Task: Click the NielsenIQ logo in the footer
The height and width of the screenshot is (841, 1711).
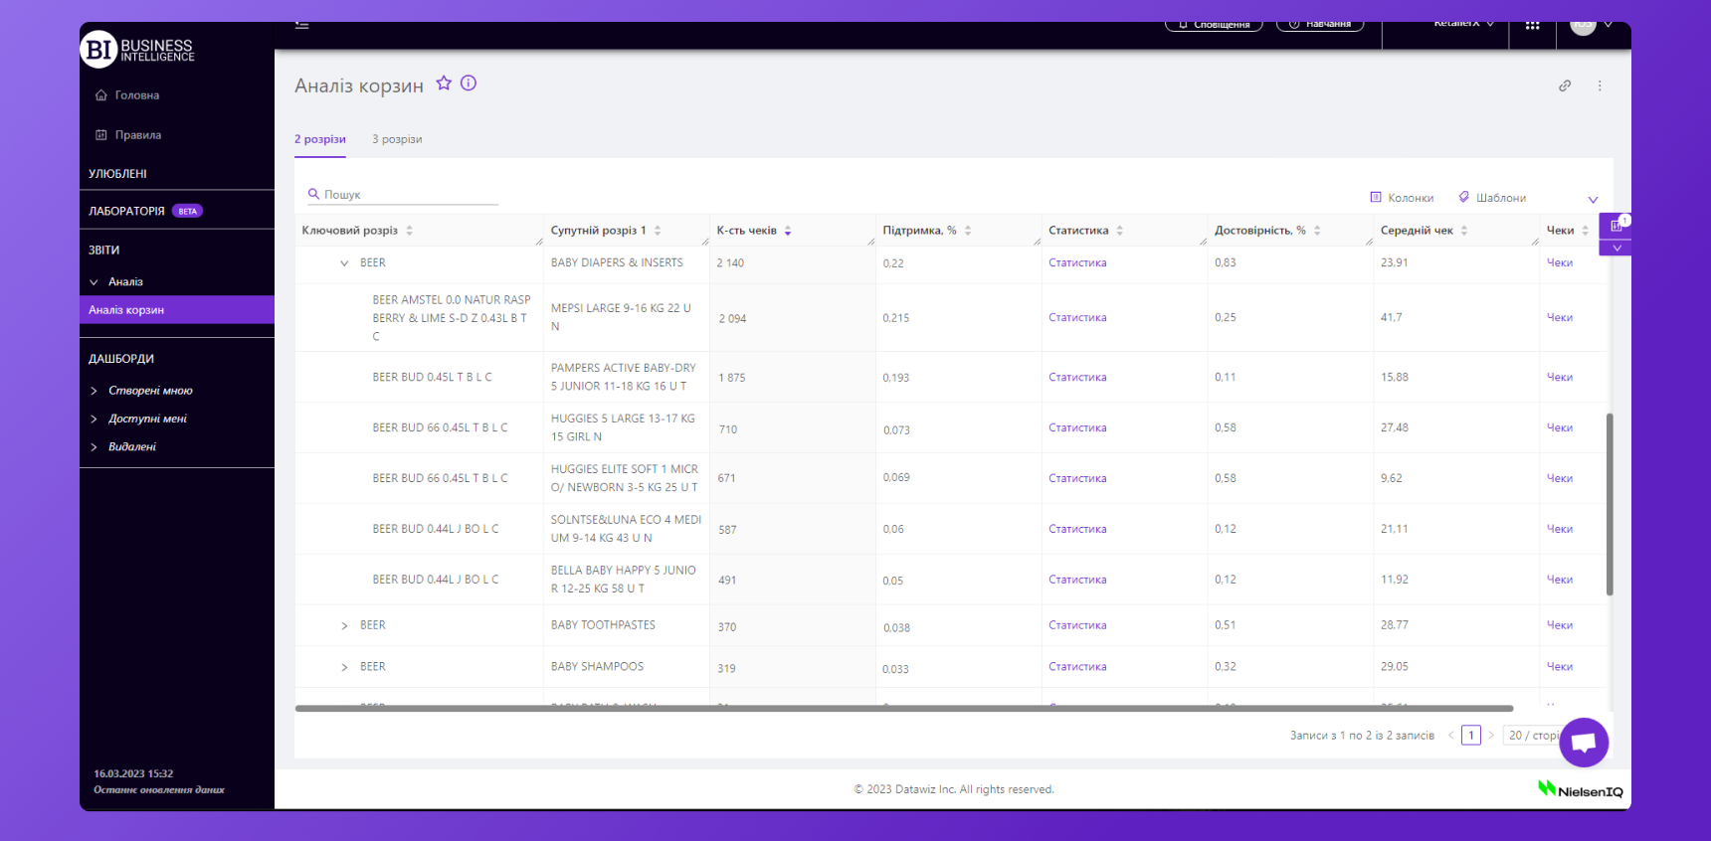Action: click(x=1580, y=789)
